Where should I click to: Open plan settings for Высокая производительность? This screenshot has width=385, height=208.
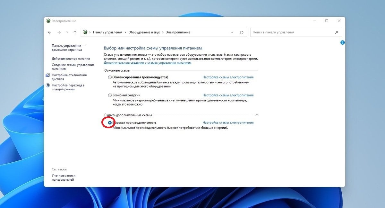228,122
